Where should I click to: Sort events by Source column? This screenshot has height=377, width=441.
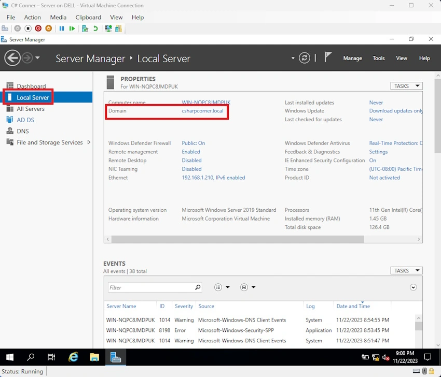206,306
